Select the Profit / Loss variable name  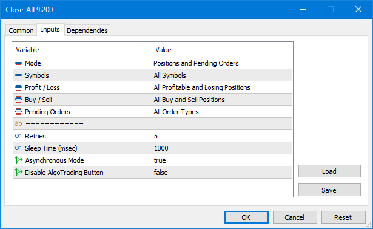pos(42,87)
